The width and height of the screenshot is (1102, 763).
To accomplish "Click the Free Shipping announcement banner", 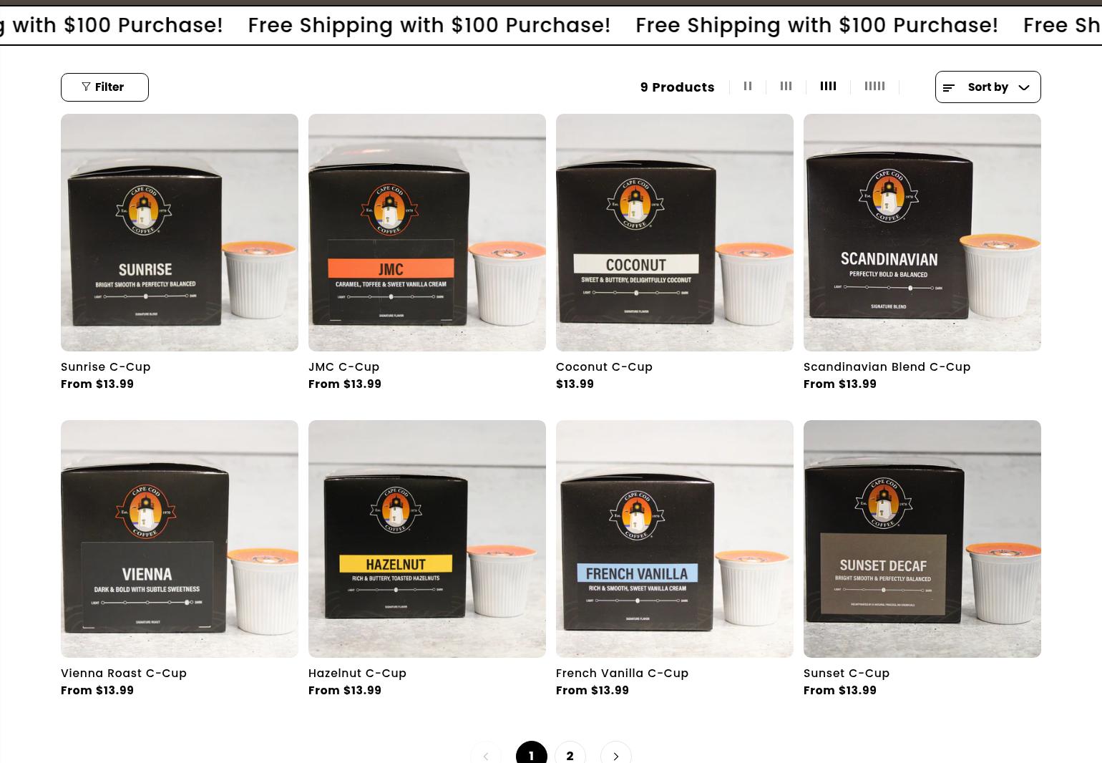I will (551, 25).
